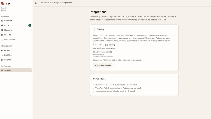This screenshot has width=211, height=119.
Task: Click the Configuration section label
Action: (x=6, y=66)
